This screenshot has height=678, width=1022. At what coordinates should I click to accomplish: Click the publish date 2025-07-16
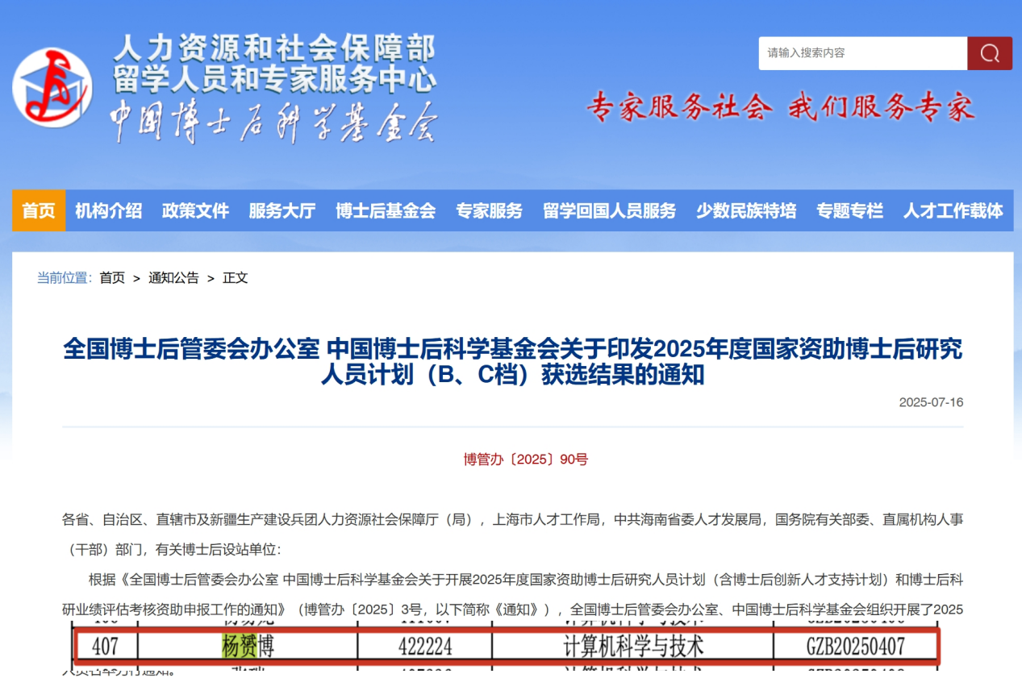(x=931, y=402)
